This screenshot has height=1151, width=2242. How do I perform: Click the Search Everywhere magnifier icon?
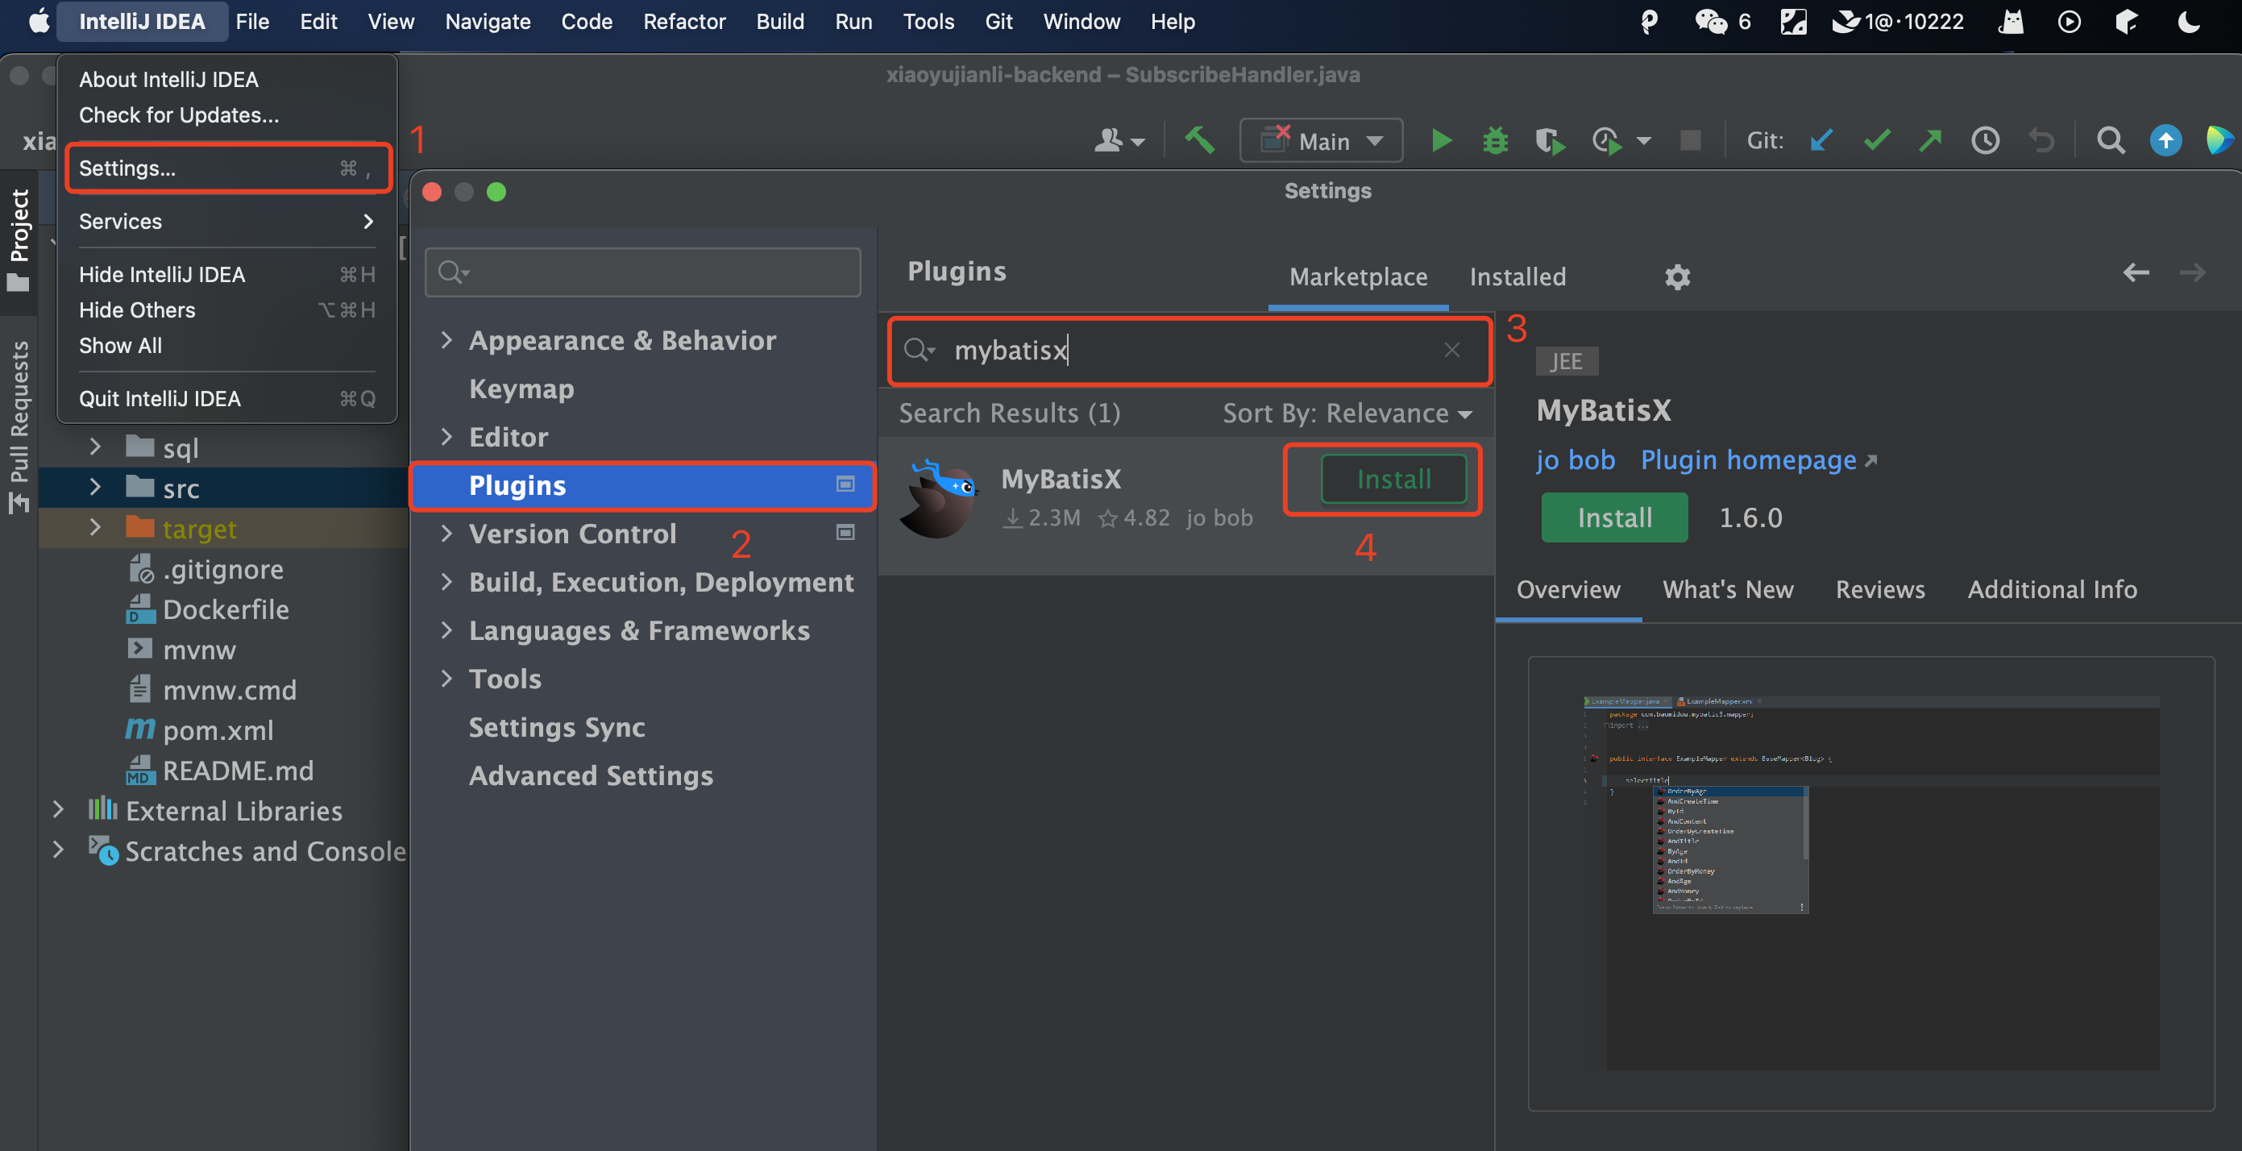[x=2110, y=141]
